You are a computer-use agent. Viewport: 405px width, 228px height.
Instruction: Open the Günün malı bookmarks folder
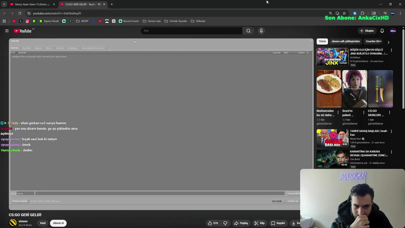[x=152, y=21]
